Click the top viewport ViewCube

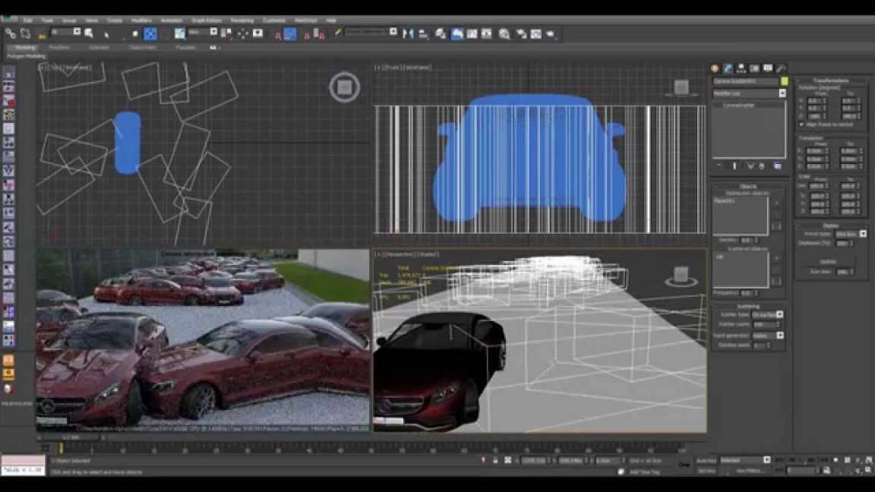coord(344,87)
